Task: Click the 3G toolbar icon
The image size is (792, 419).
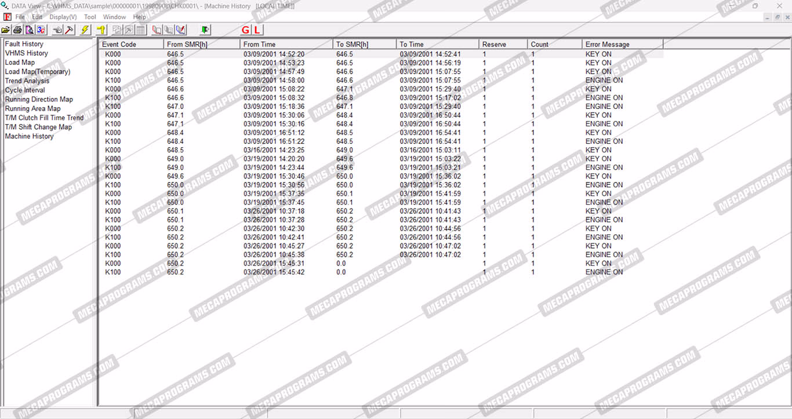Action: 41,30
